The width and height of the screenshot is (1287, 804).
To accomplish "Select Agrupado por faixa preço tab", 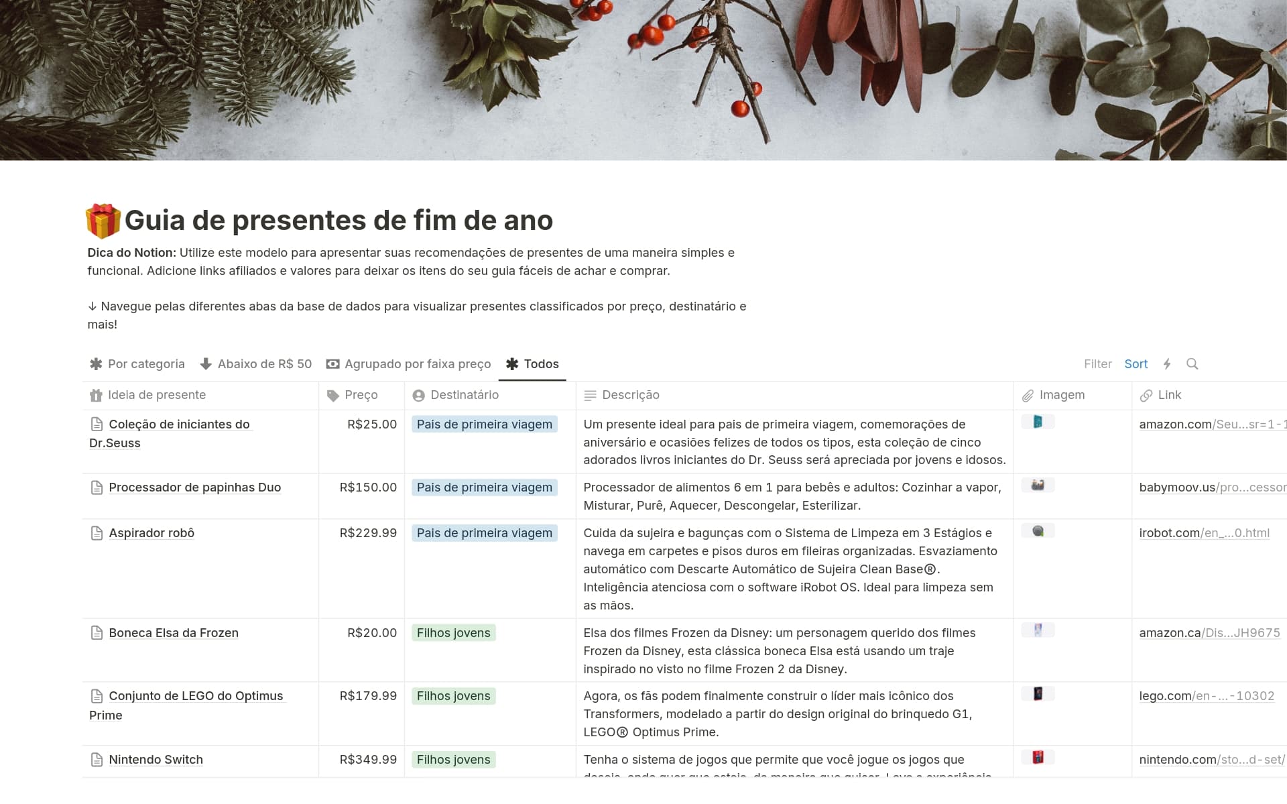I will click(x=408, y=363).
